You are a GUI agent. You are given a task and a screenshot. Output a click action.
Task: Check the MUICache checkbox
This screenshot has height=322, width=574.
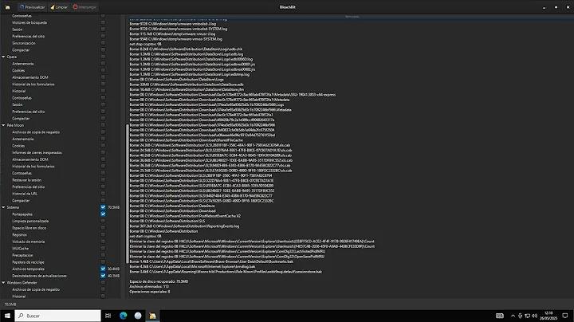click(x=103, y=248)
